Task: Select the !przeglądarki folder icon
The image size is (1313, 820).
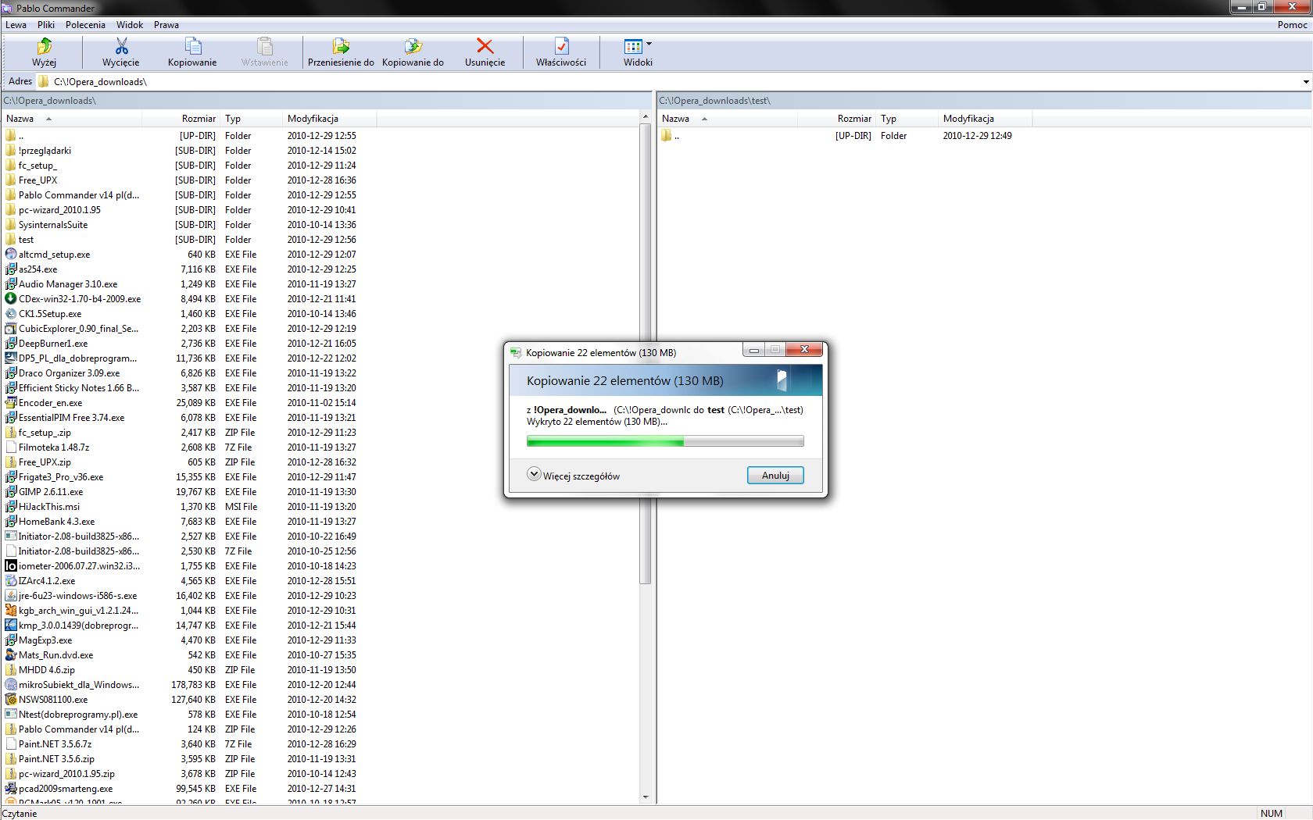Action: point(11,151)
